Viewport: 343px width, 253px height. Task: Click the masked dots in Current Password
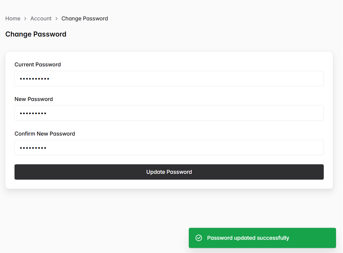34,78
